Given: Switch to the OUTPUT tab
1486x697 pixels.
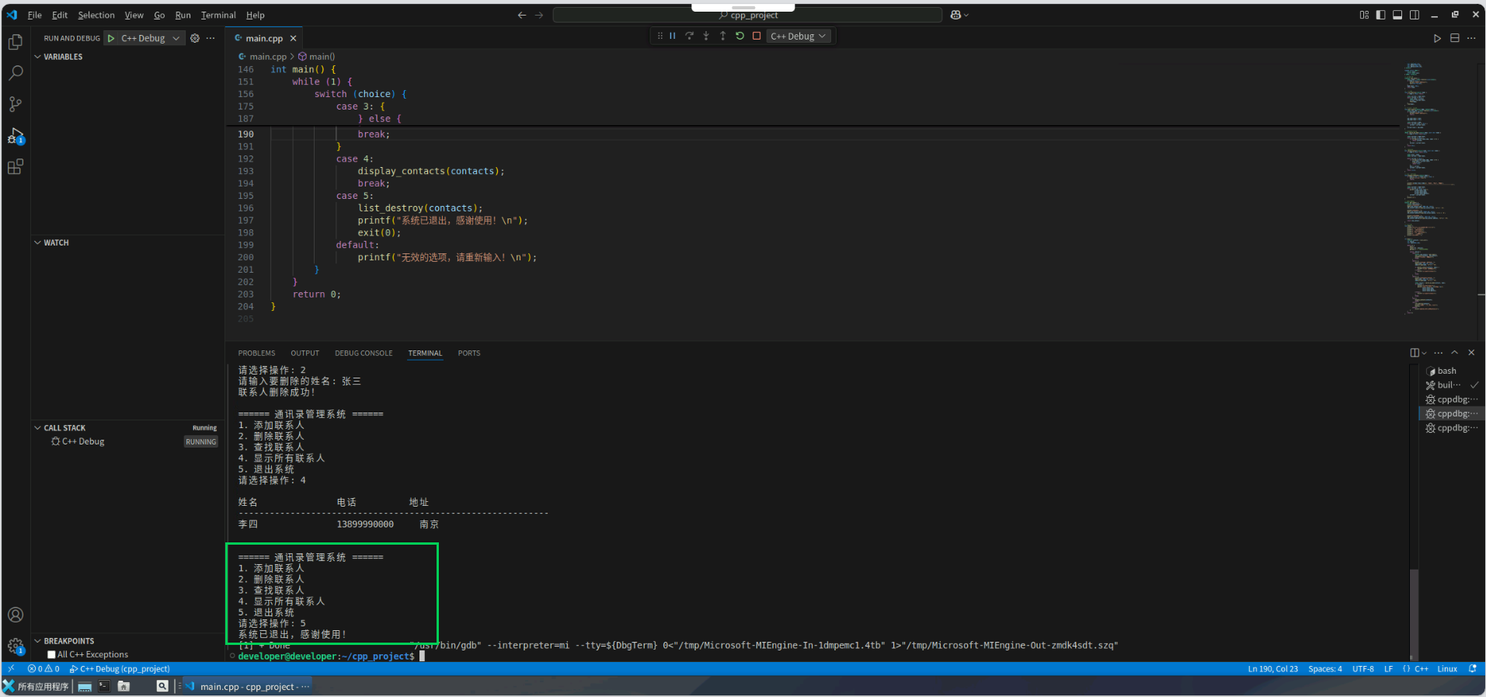Looking at the screenshot, I should point(305,353).
